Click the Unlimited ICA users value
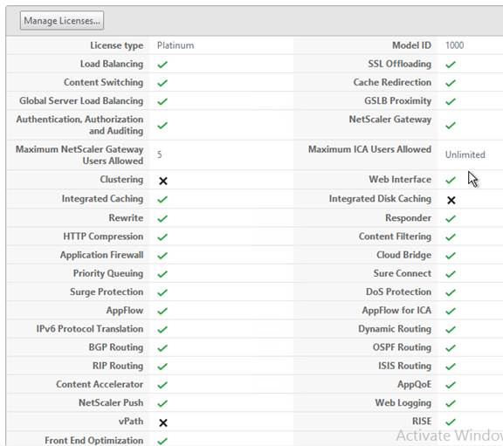The height and width of the screenshot is (446, 503). pyautogui.click(x=465, y=154)
